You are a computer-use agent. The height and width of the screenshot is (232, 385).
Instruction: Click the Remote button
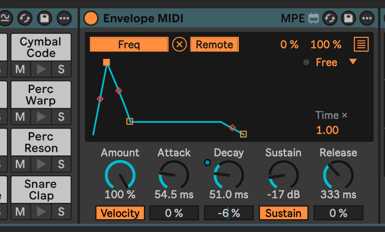215,45
